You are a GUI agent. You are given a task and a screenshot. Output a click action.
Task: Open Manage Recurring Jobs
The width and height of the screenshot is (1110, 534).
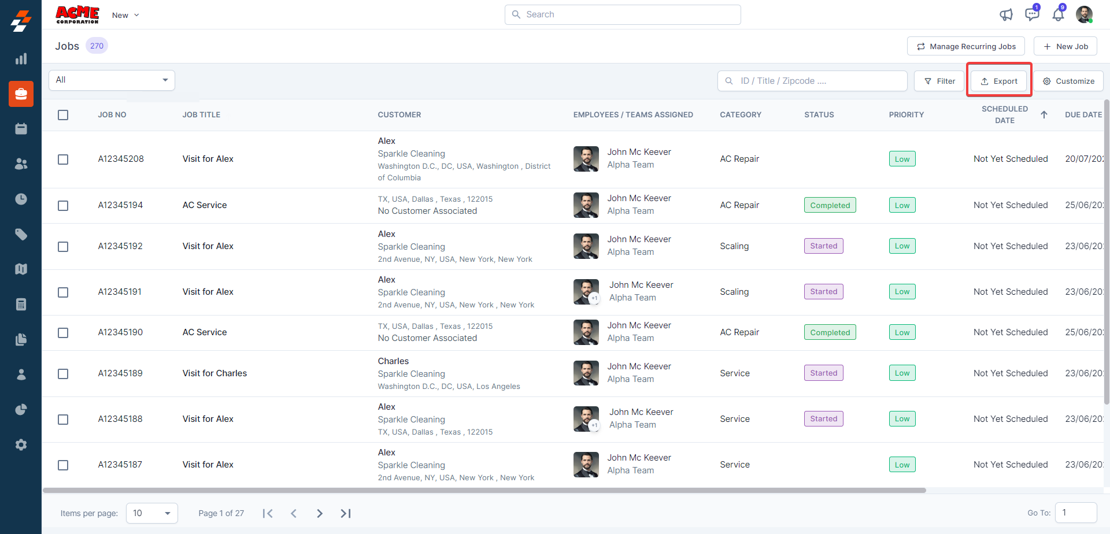click(965, 46)
